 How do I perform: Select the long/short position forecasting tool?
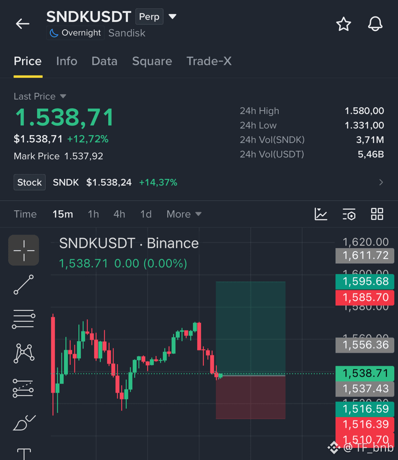click(x=23, y=388)
